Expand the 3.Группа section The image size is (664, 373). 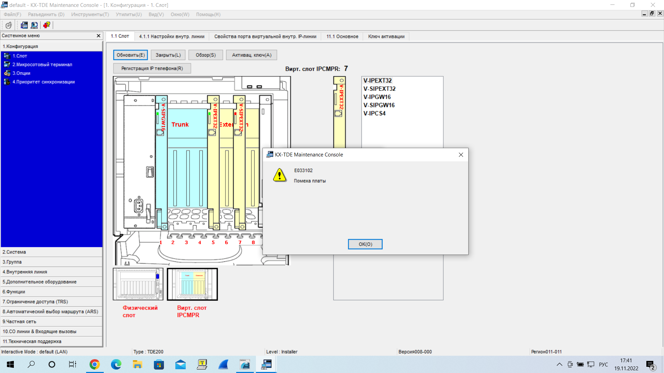pyautogui.click(x=52, y=262)
